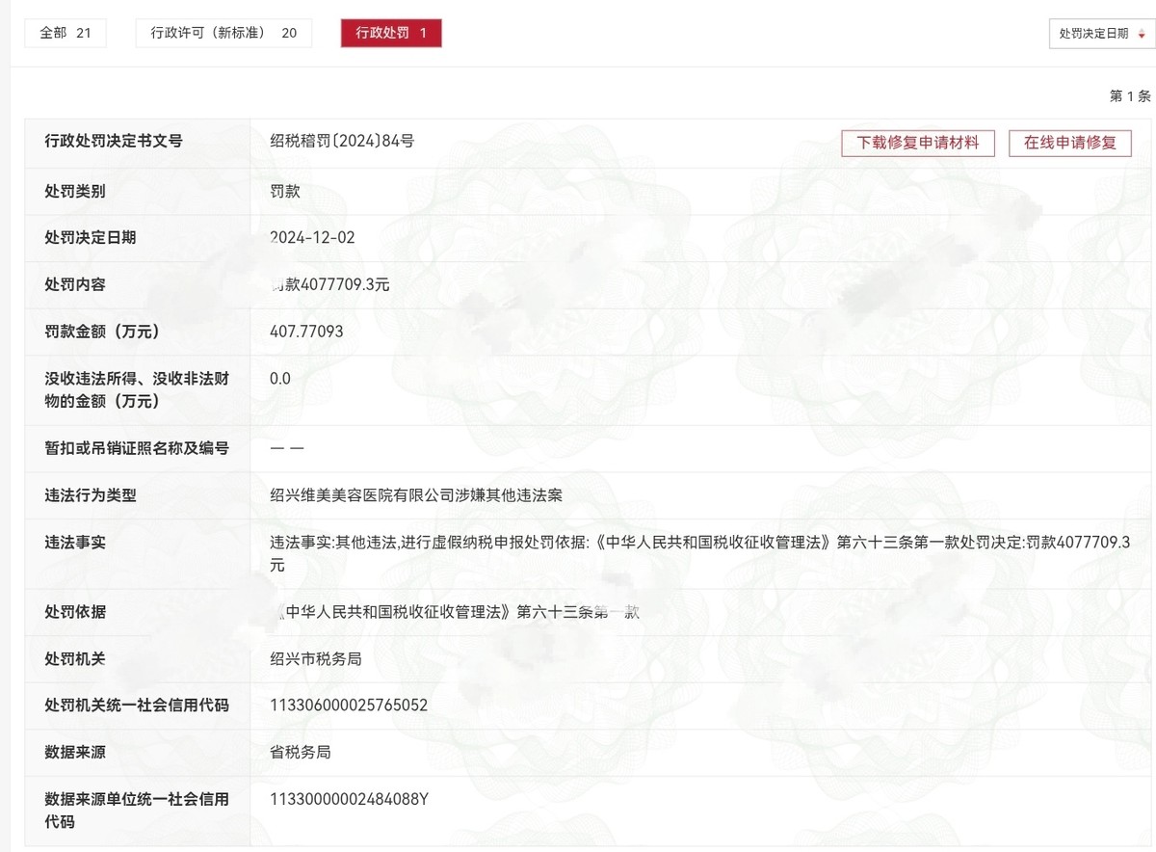Click the 处罚类别 value 罚款
The image size is (1156, 852).
click(285, 191)
